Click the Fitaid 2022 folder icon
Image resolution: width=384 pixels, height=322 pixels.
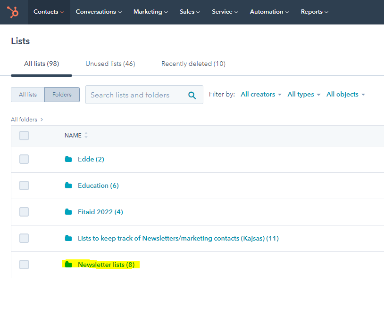tap(68, 212)
